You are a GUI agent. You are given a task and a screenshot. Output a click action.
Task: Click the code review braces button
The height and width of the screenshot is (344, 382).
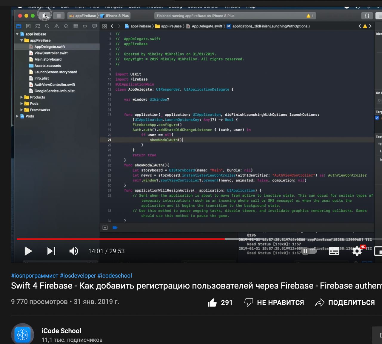point(367,16)
